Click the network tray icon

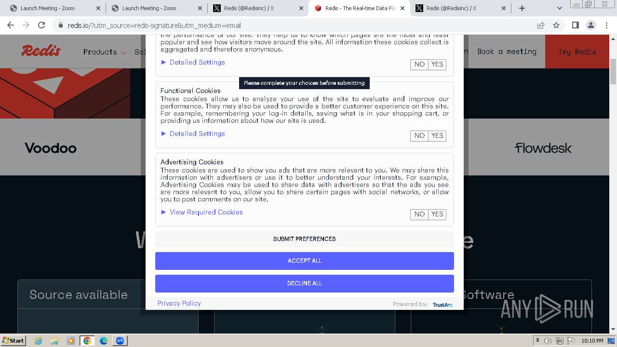(560, 341)
